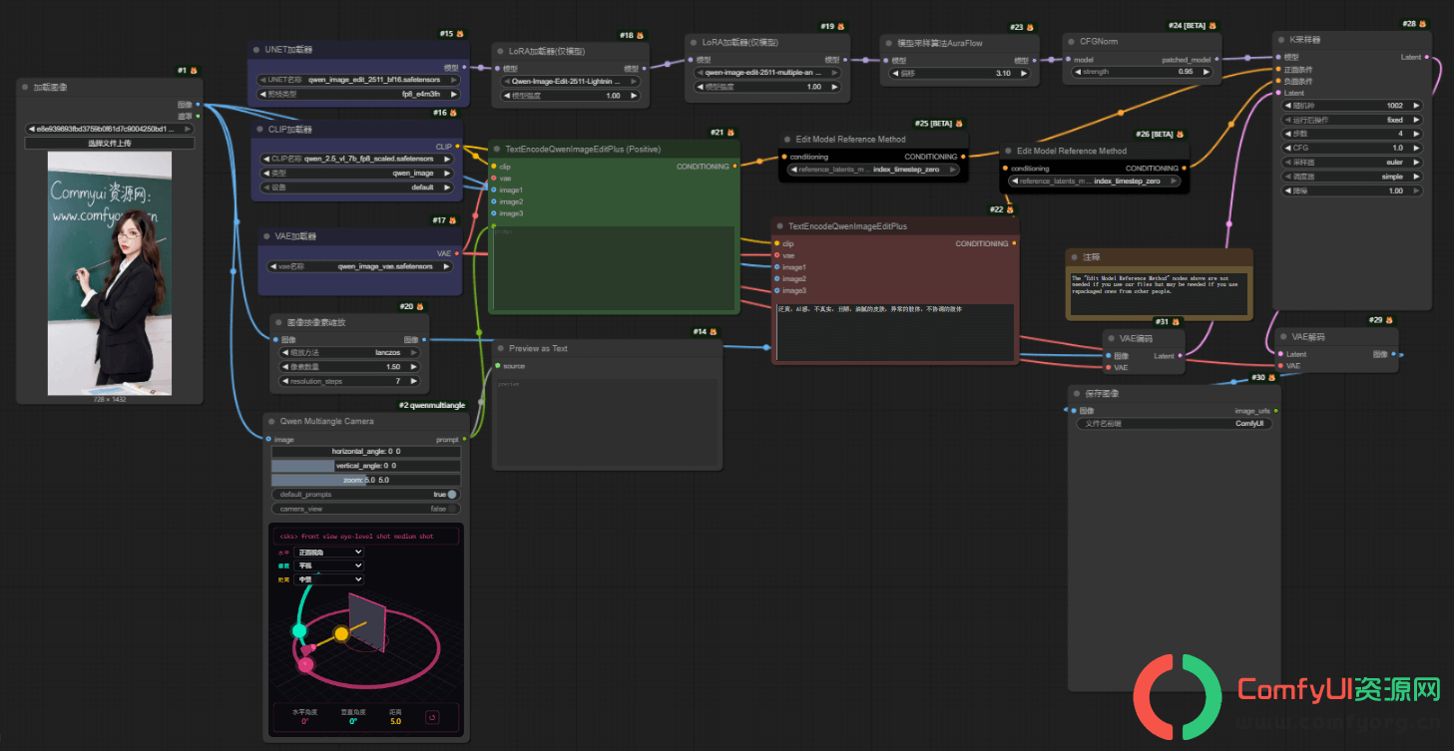Open the 缩放方法 lanczos selector
This screenshot has width=1454, height=751.
[x=349, y=352]
